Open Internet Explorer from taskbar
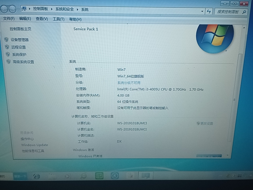This screenshot has width=253, height=190. pyautogui.click(x=36, y=176)
